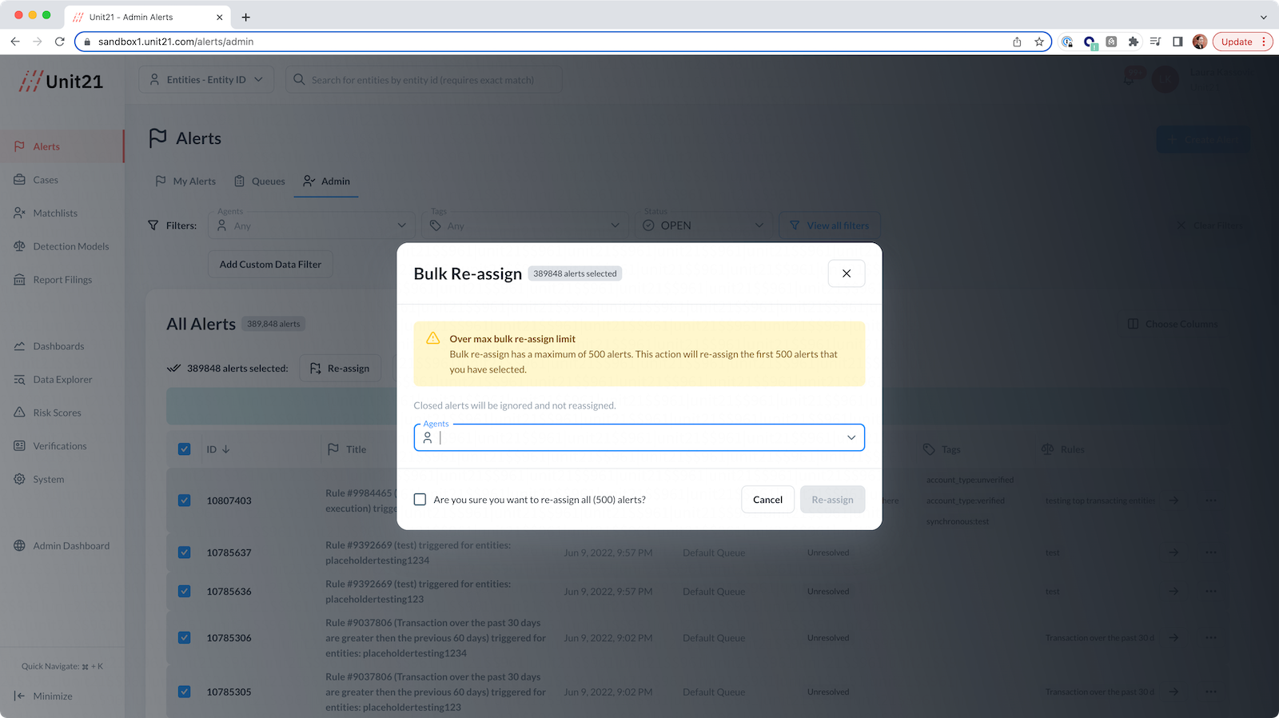1279x718 pixels.
Task: Click the Chrome Update button
Action: click(1243, 42)
